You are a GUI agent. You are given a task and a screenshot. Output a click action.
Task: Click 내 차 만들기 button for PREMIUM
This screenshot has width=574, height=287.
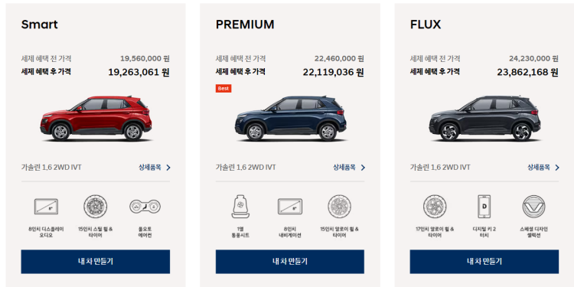[x=290, y=262]
